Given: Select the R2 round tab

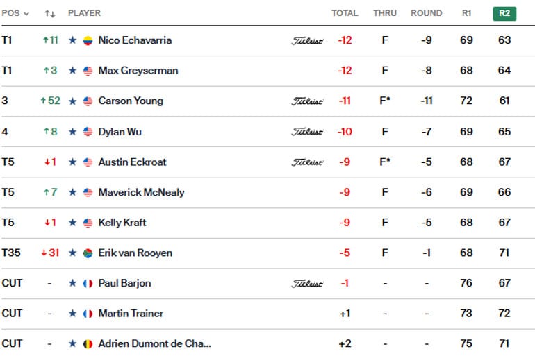Looking at the screenshot, I should (x=504, y=13).
